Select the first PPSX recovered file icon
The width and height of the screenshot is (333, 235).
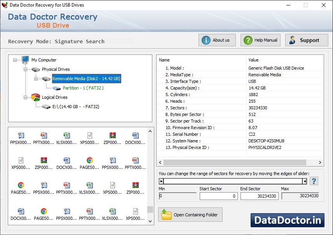point(20,136)
